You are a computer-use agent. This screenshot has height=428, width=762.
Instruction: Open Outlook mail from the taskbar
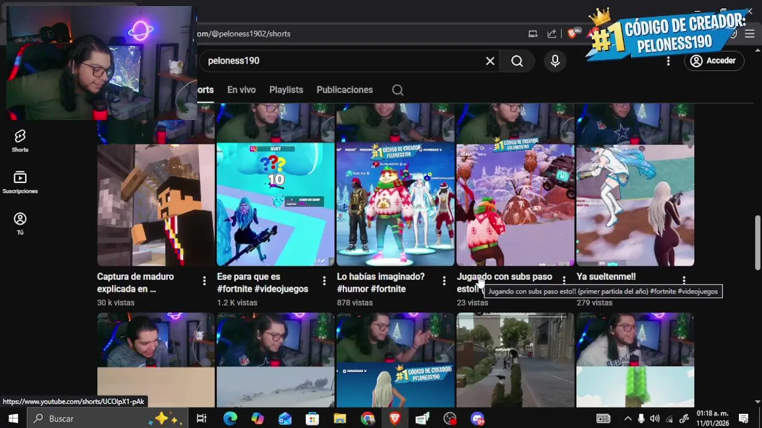click(285, 418)
